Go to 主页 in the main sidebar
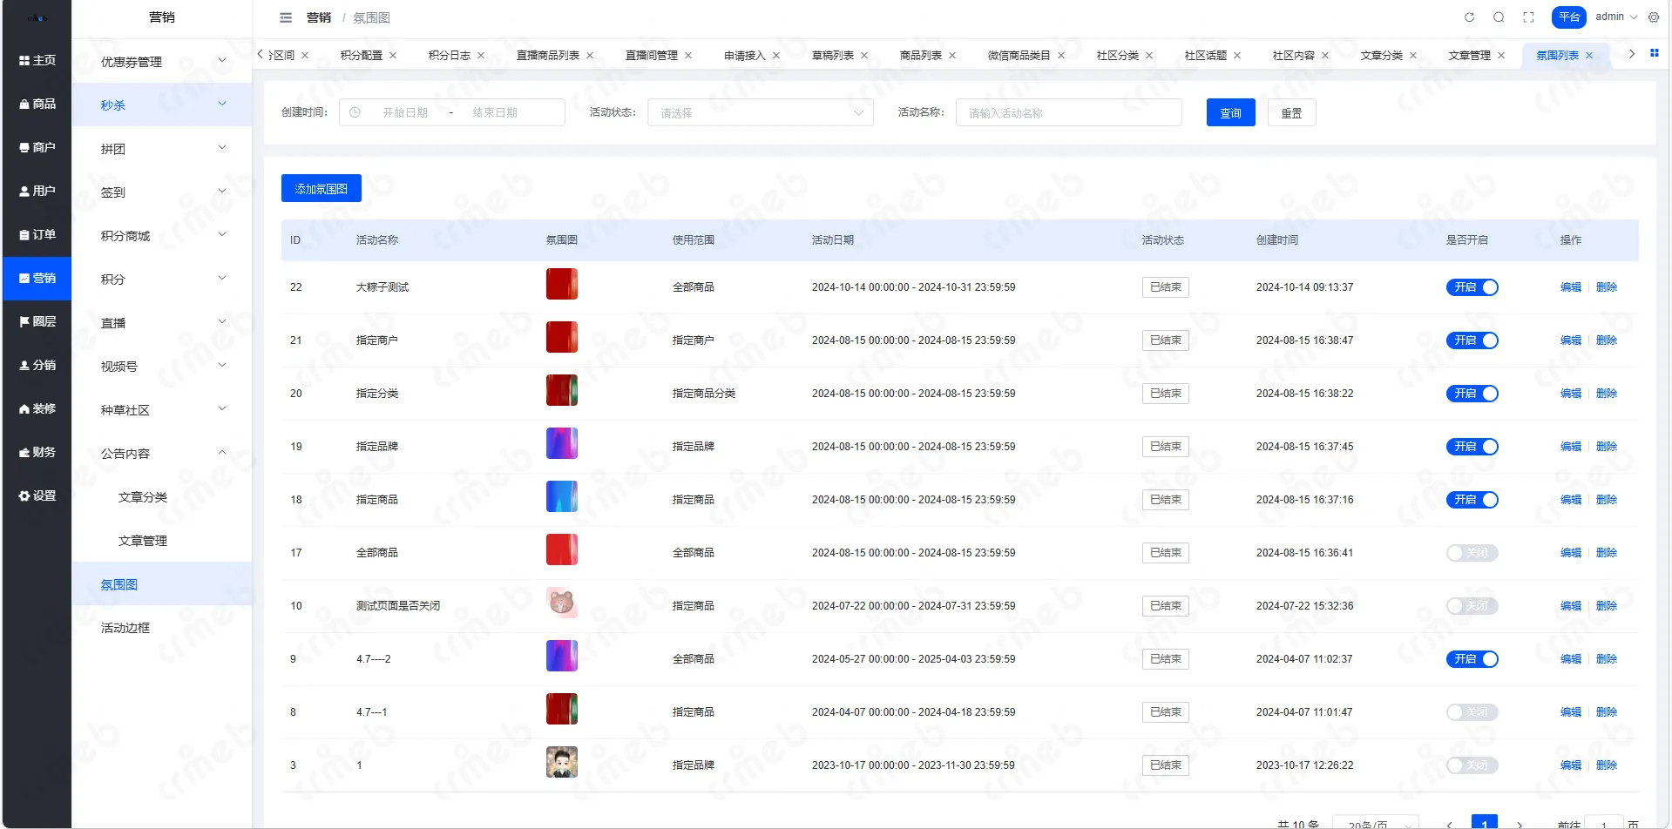Screen dimensions: 1672x829 (x=37, y=60)
